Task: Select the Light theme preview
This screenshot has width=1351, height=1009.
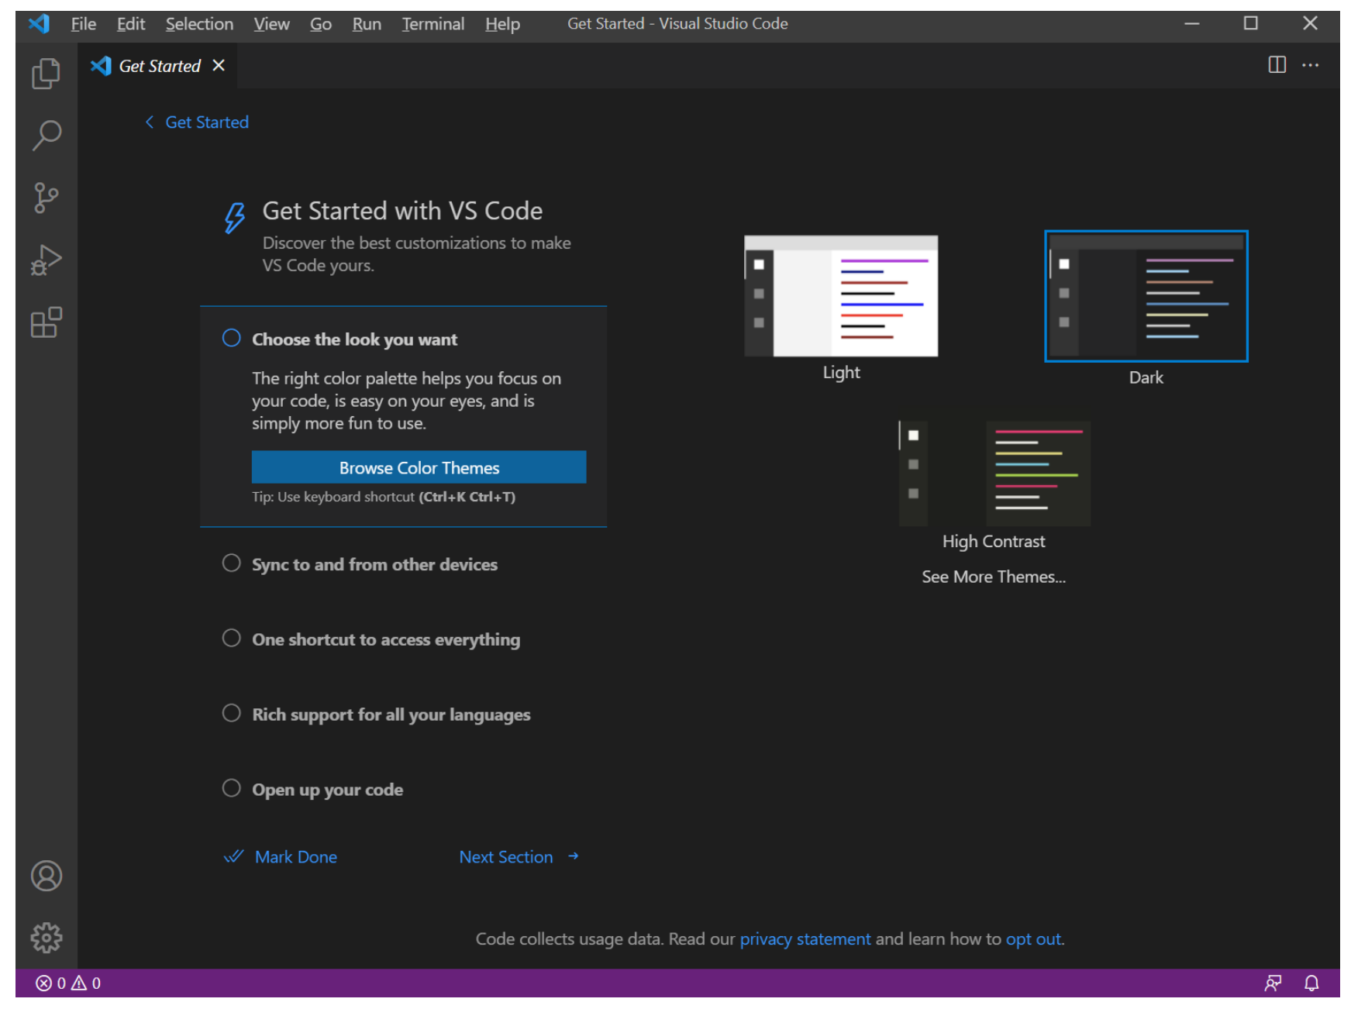Action: point(841,296)
